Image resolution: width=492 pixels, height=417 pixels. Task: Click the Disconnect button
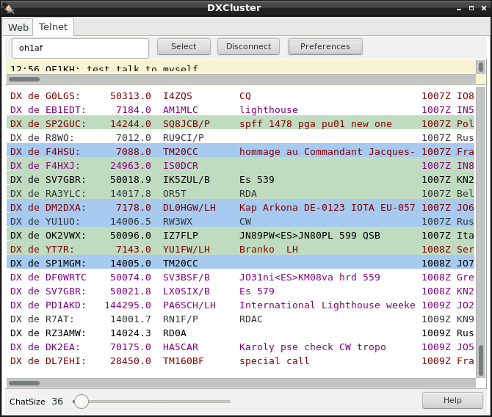pyautogui.click(x=248, y=46)
